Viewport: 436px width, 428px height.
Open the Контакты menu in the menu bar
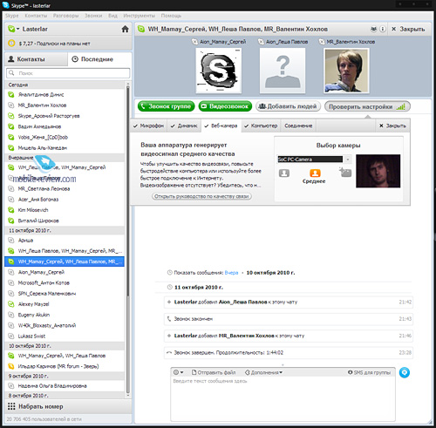point(36,16)
